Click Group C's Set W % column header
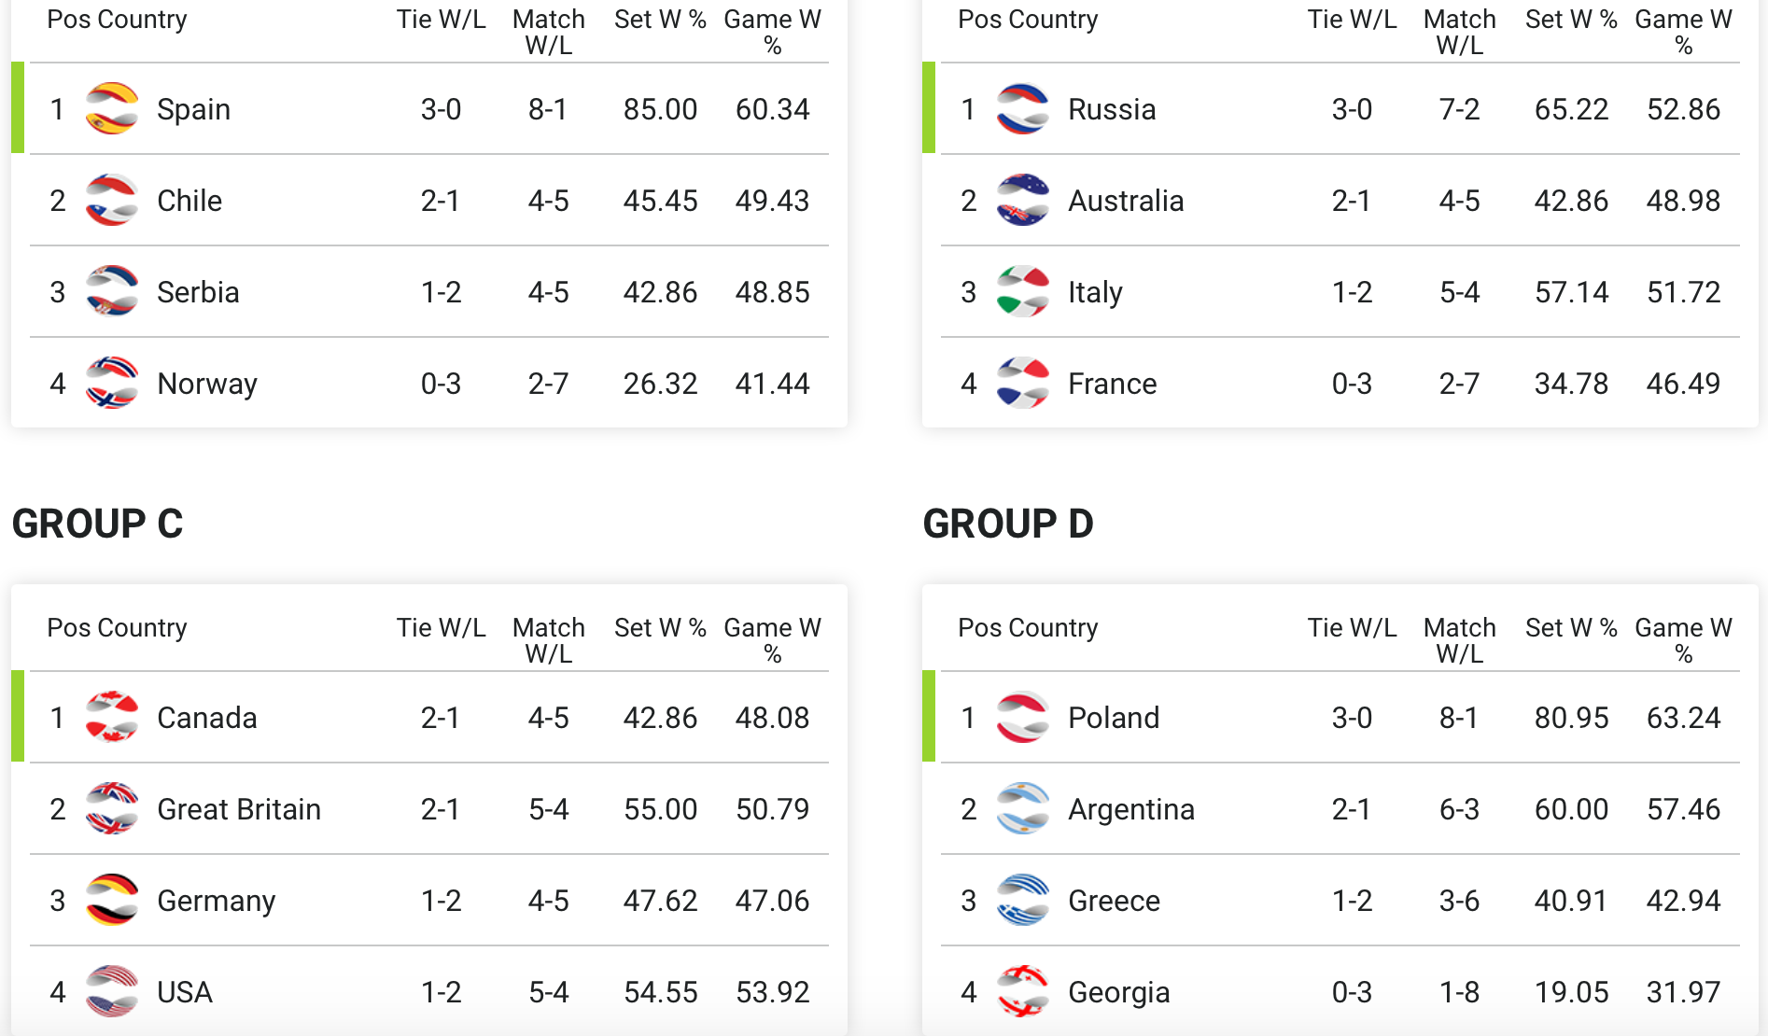Screen dimensions: 1768x1036 pos(660,628)
